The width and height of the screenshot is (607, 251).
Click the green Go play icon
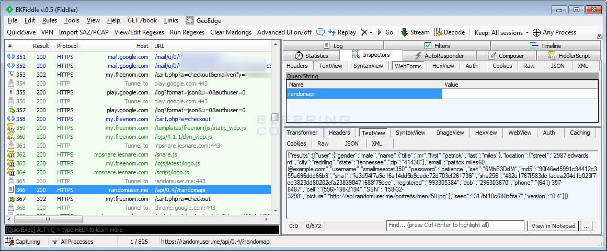point(380,32)
